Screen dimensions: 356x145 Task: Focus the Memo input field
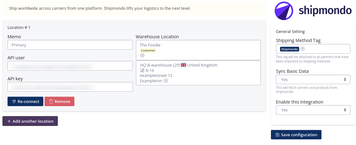coord(70,45)
